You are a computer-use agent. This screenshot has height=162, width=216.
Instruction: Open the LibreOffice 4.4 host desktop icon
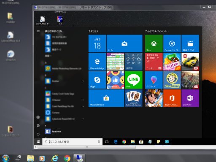coord(11,37)
